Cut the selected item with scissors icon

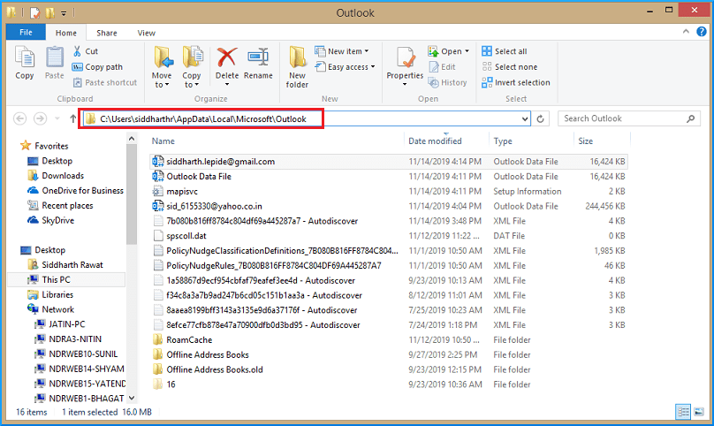[x=86, y=51]
